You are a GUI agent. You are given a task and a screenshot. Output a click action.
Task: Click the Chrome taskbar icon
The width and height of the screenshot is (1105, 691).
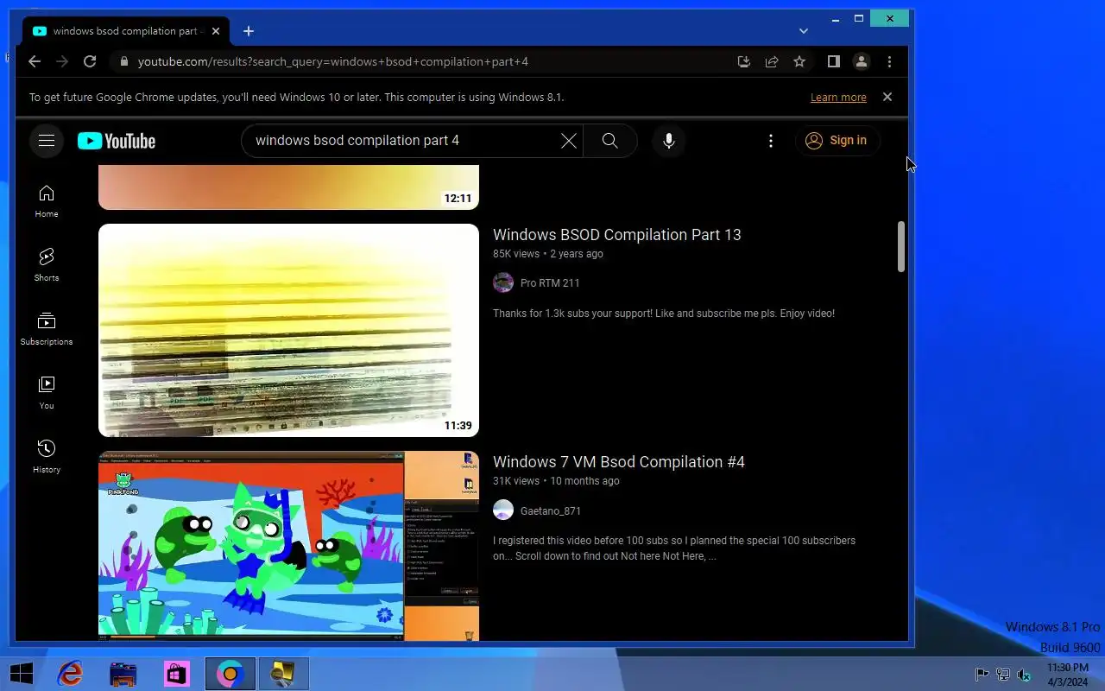click(x=230, y=674)
